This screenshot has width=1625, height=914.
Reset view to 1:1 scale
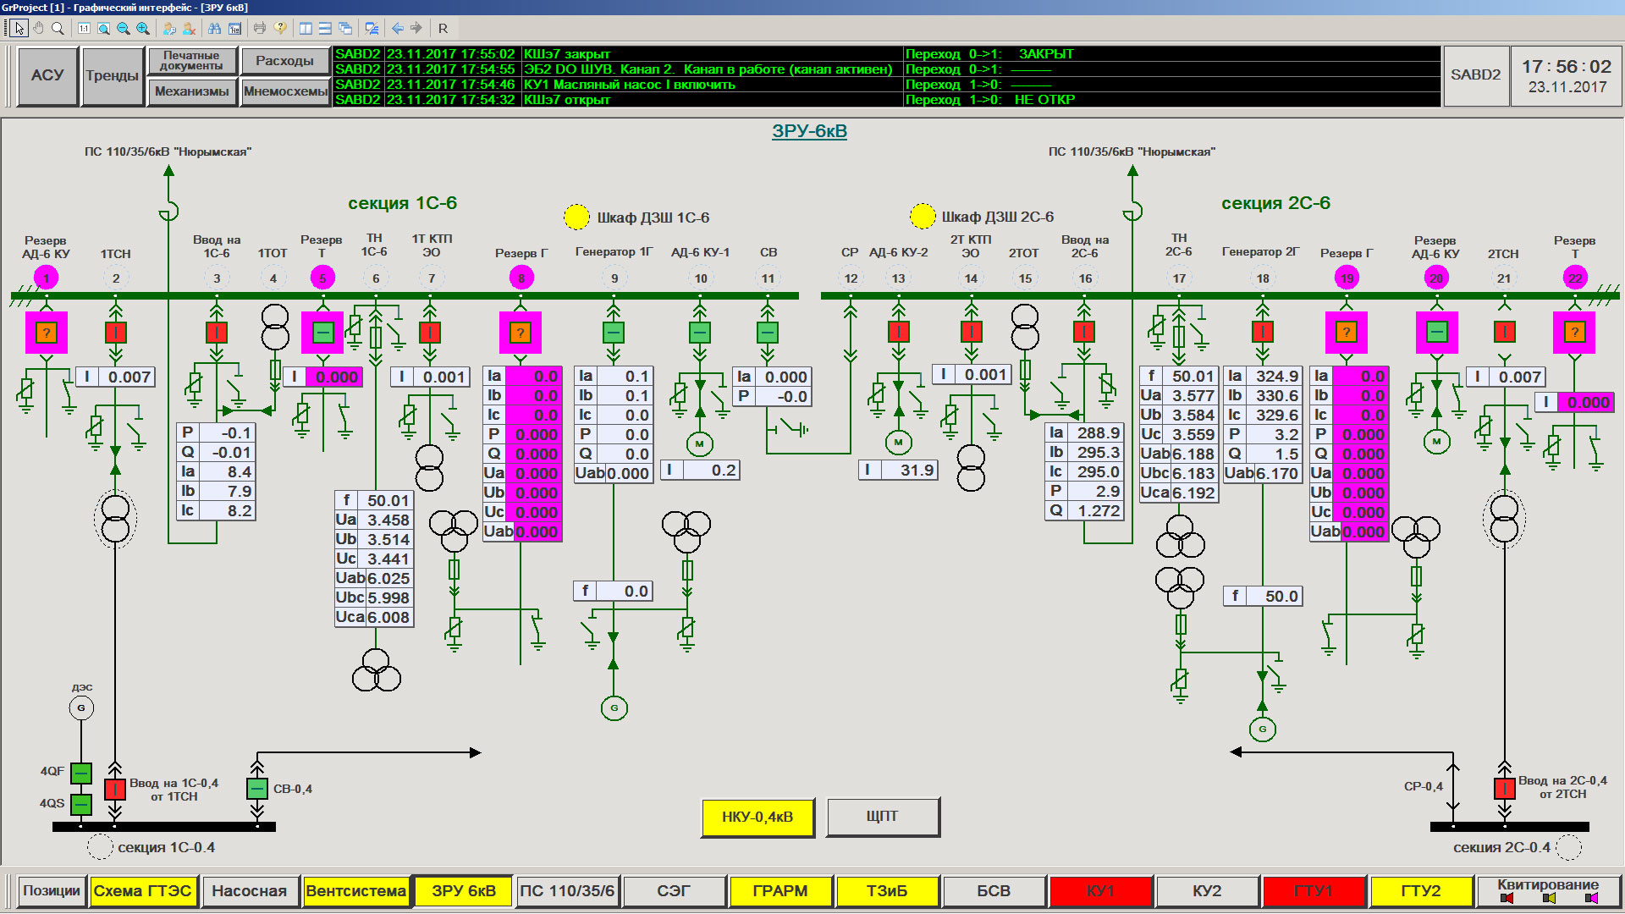tap(84, 28)
